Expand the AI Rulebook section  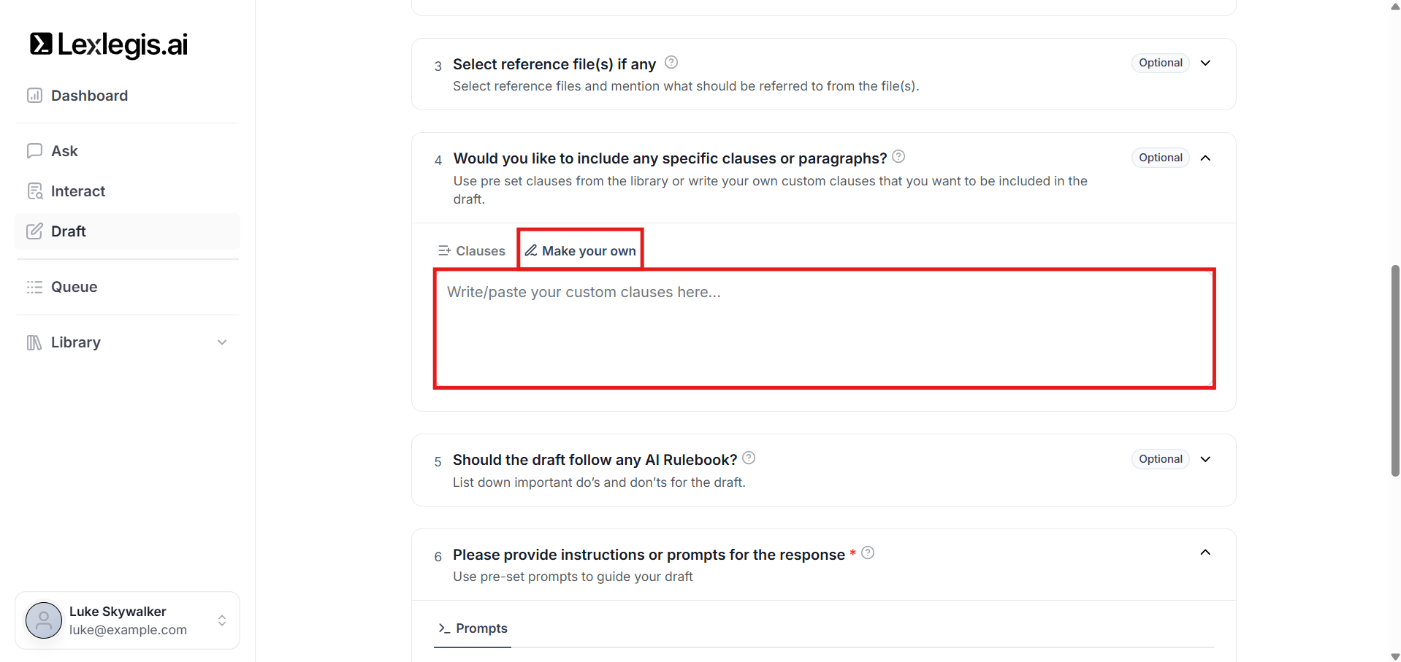tap(1205, 459)
